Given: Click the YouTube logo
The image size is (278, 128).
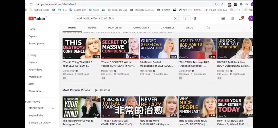Looking at the screenshot, I should 37,18.
